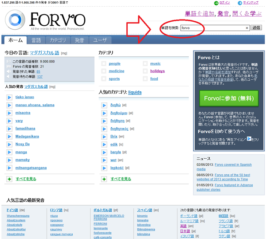Play pronunciation of διηθητικός
266x239 pixels.
point(104,129)
